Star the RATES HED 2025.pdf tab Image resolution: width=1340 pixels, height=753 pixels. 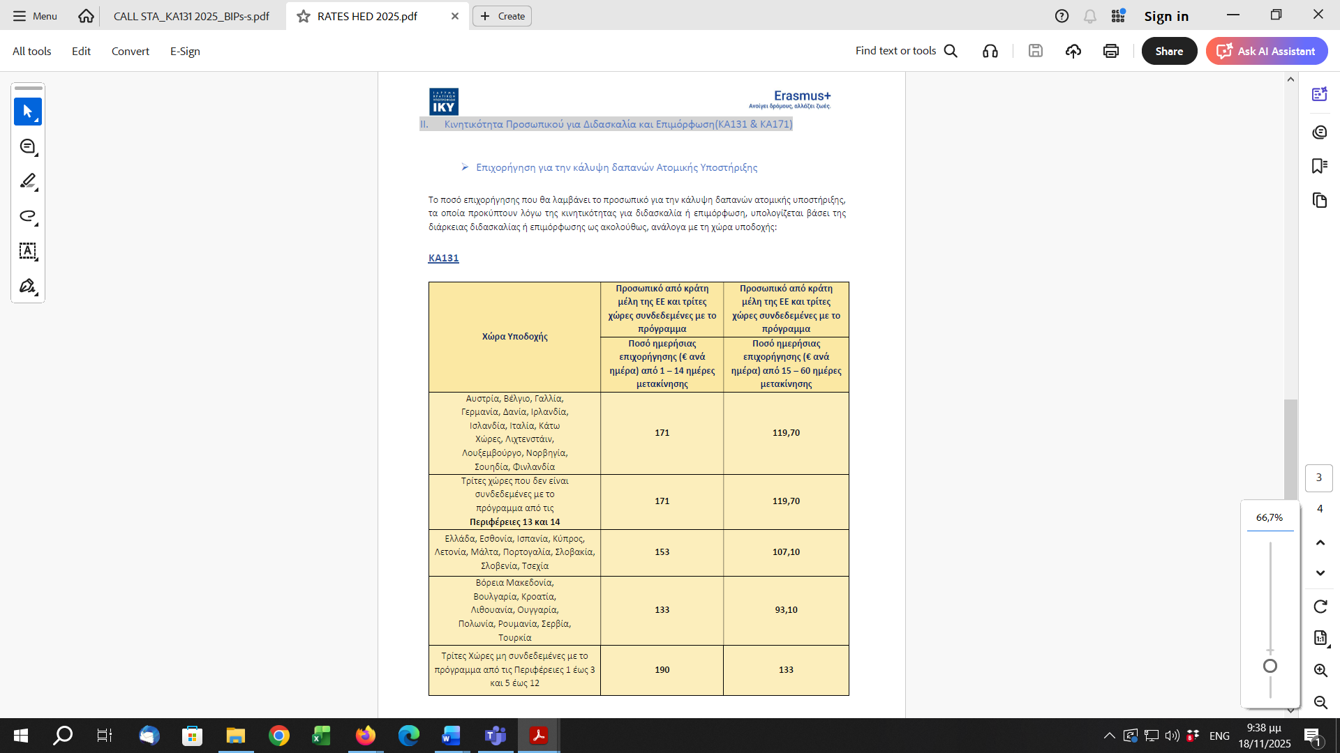tap(303, 16)
